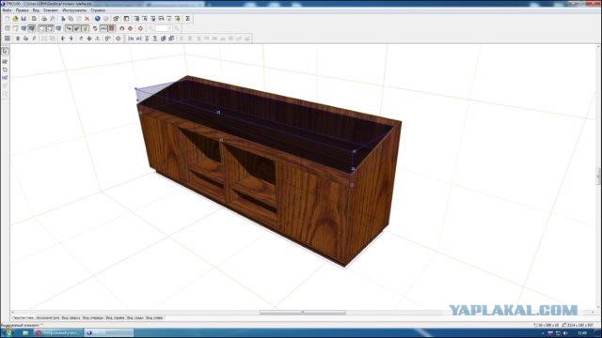Click the red circle icon in the third toolbar
602x338 pixels.
coord(119,38)
